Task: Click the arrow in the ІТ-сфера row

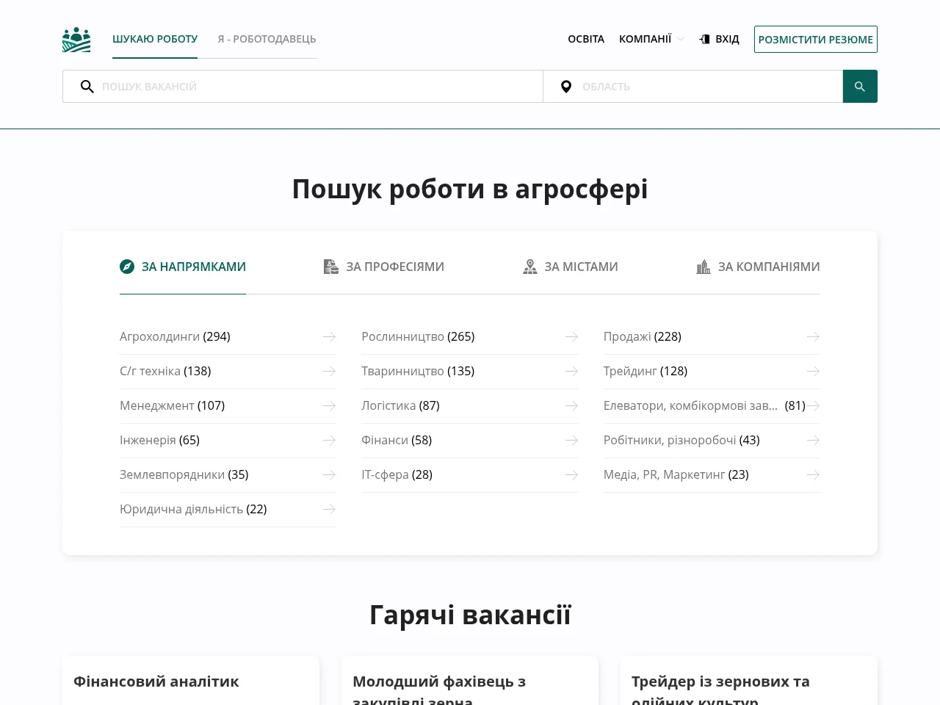Action: click(x=571, y=474)
